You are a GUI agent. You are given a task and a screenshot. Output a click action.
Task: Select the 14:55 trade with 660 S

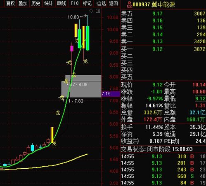pyautogui.click(x=163, y=176)
